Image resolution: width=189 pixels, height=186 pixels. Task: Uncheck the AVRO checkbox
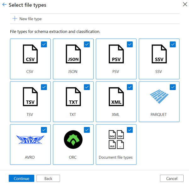tap(44, 130)
